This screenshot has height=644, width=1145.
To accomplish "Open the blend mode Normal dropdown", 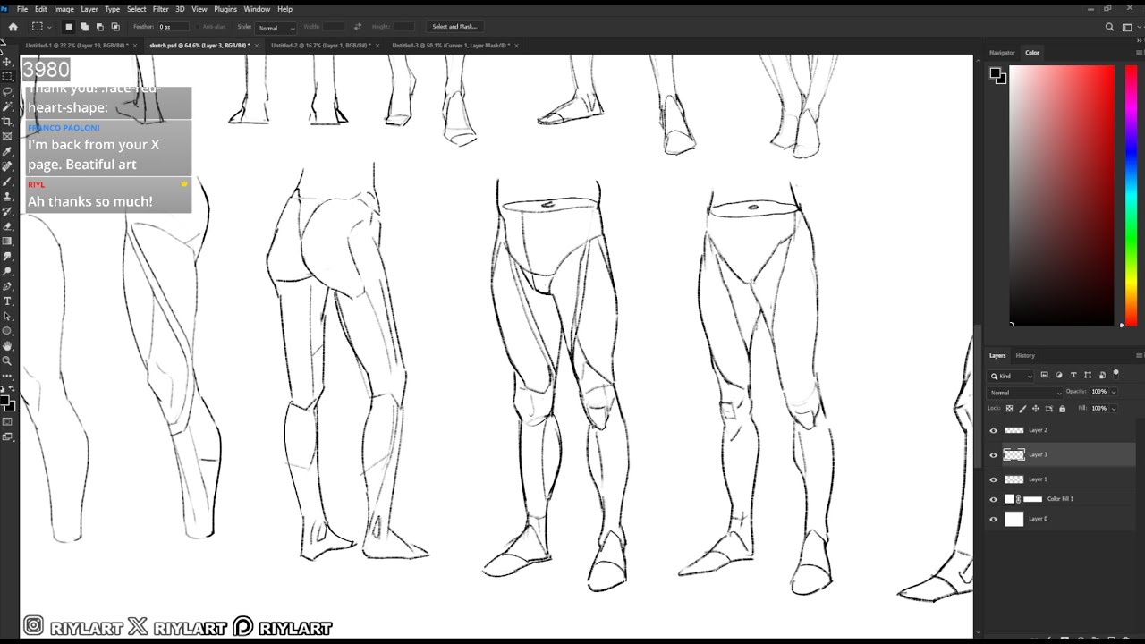I will 1025,393.
